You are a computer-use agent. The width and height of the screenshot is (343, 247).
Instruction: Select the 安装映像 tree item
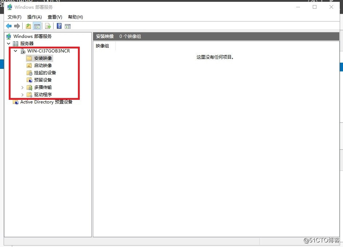click(x=43, y=58)
